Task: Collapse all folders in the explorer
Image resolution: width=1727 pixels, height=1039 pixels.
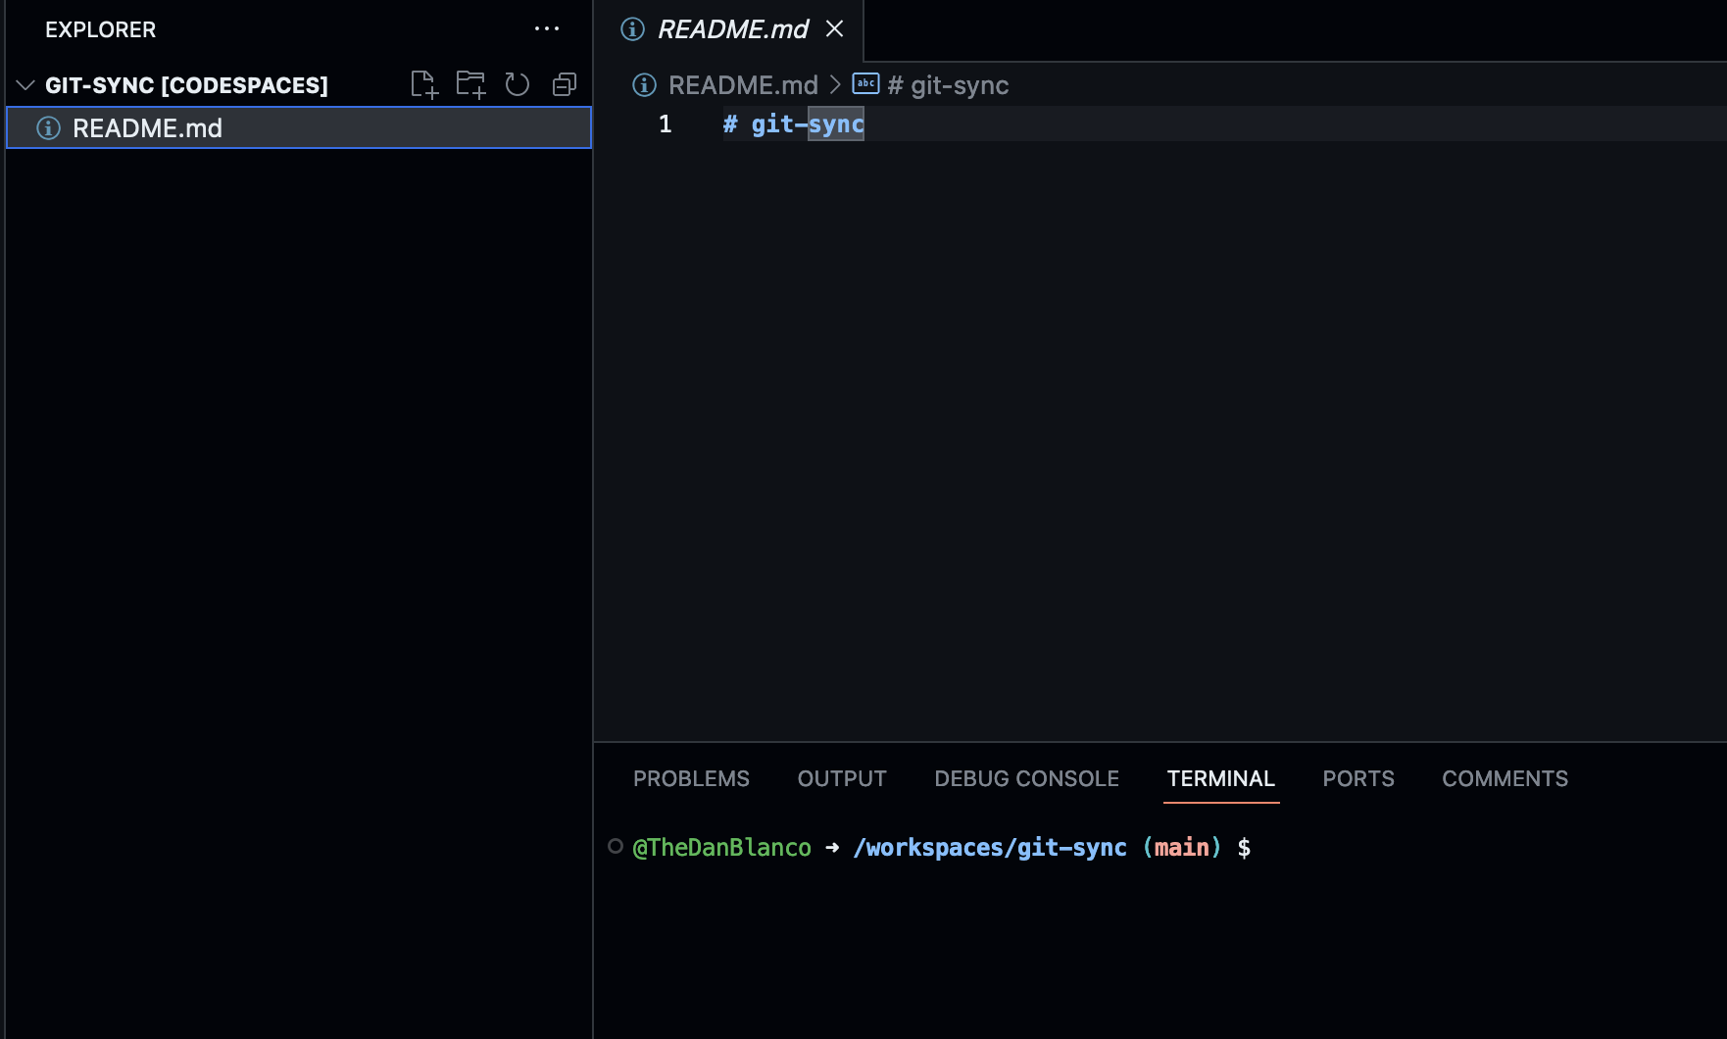Action: 564,84
